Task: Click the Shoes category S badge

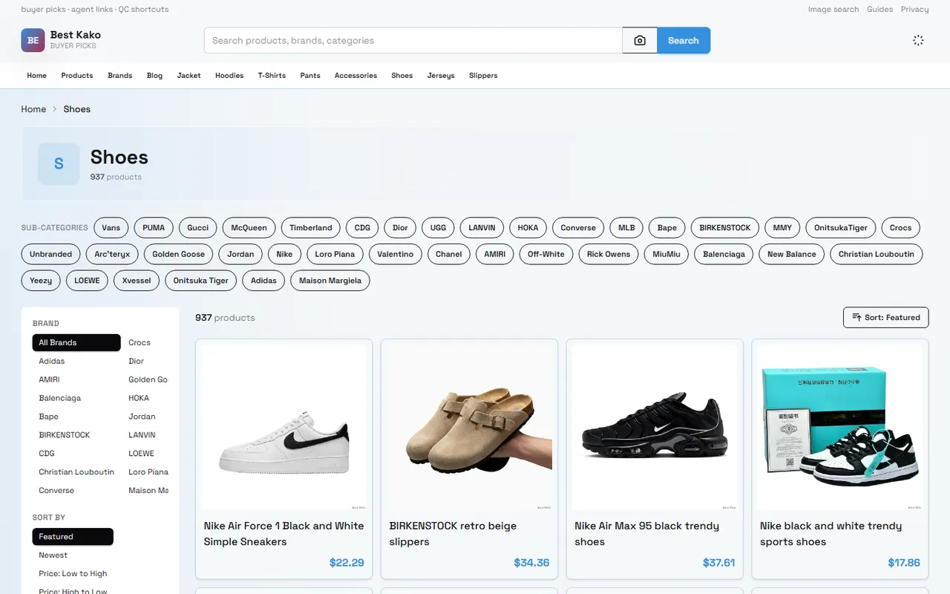Action: (59, 164)
